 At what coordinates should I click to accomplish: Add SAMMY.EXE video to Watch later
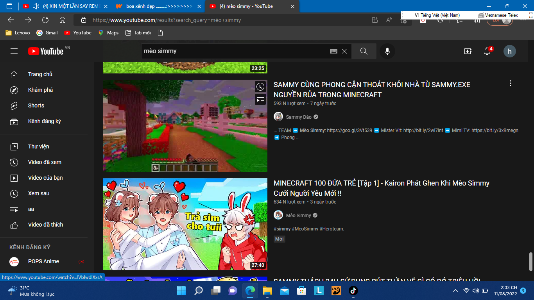point(260,87)
